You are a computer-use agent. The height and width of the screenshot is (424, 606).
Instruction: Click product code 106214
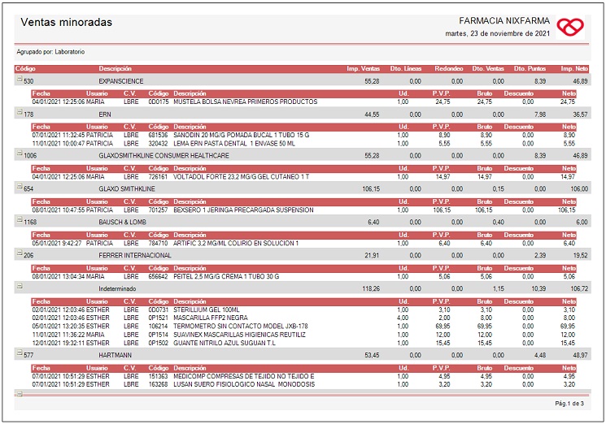[159, 327]
